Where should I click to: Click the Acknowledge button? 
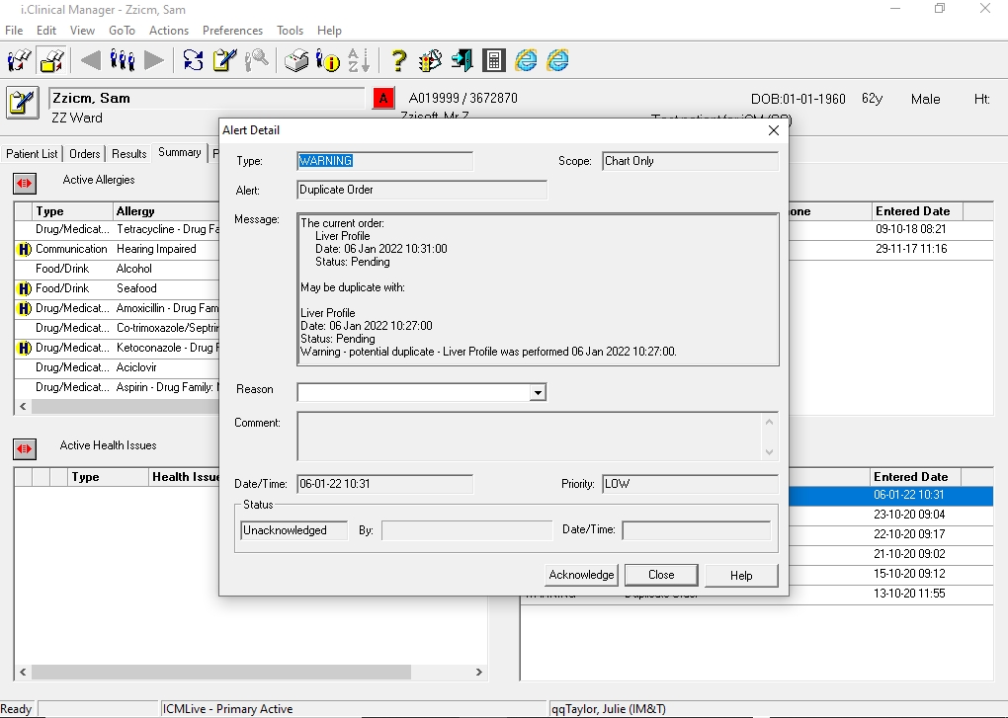582,575
